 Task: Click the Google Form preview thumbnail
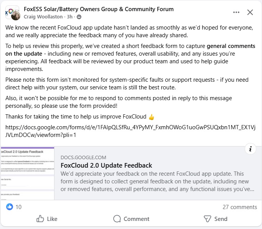(x=27, y=173)
